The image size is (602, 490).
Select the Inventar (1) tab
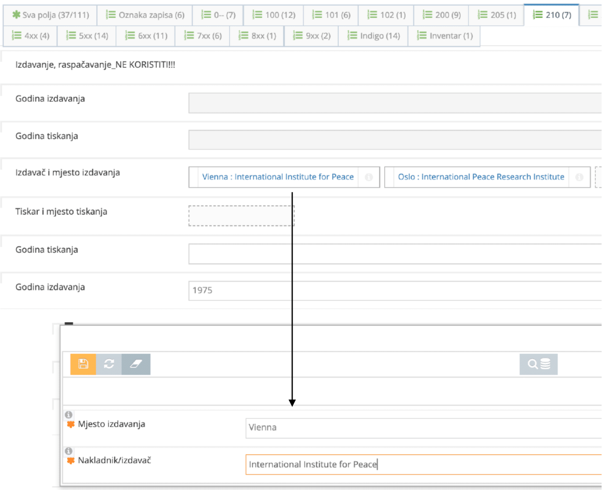tap(444, 36)
